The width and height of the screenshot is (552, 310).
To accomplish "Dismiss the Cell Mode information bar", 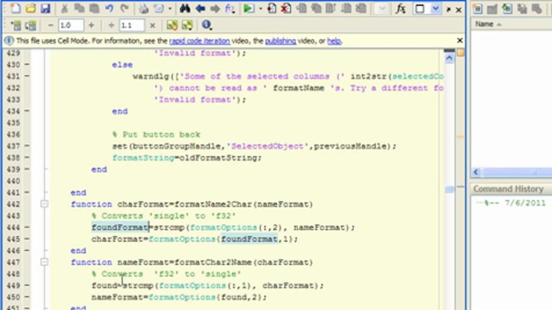I will [x=460, y=40].
